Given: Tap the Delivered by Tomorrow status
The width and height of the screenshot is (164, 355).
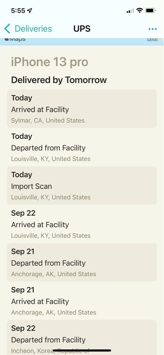Looking at the screenshot, I should click(59, 80).
